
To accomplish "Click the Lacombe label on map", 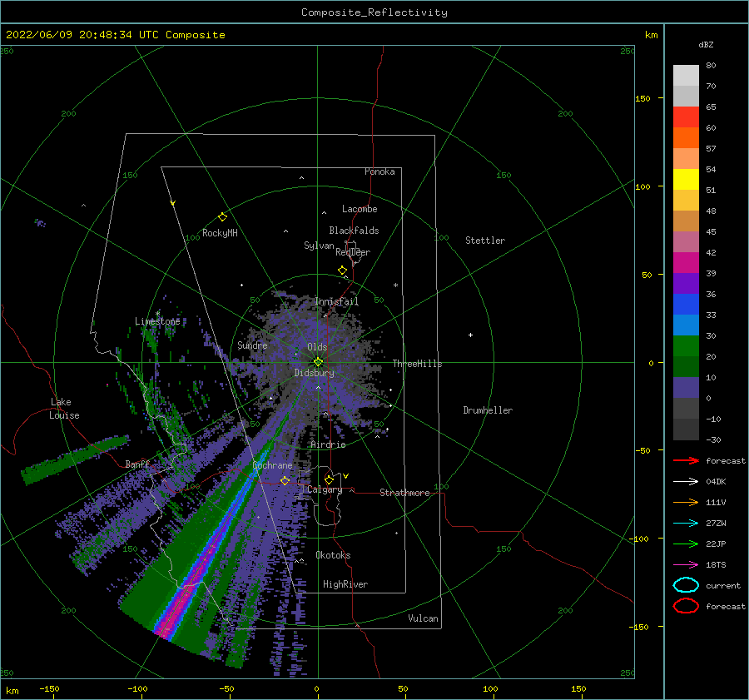I will [360, 209].
